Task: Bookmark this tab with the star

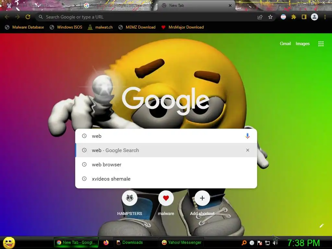Action: pos(270,17)
